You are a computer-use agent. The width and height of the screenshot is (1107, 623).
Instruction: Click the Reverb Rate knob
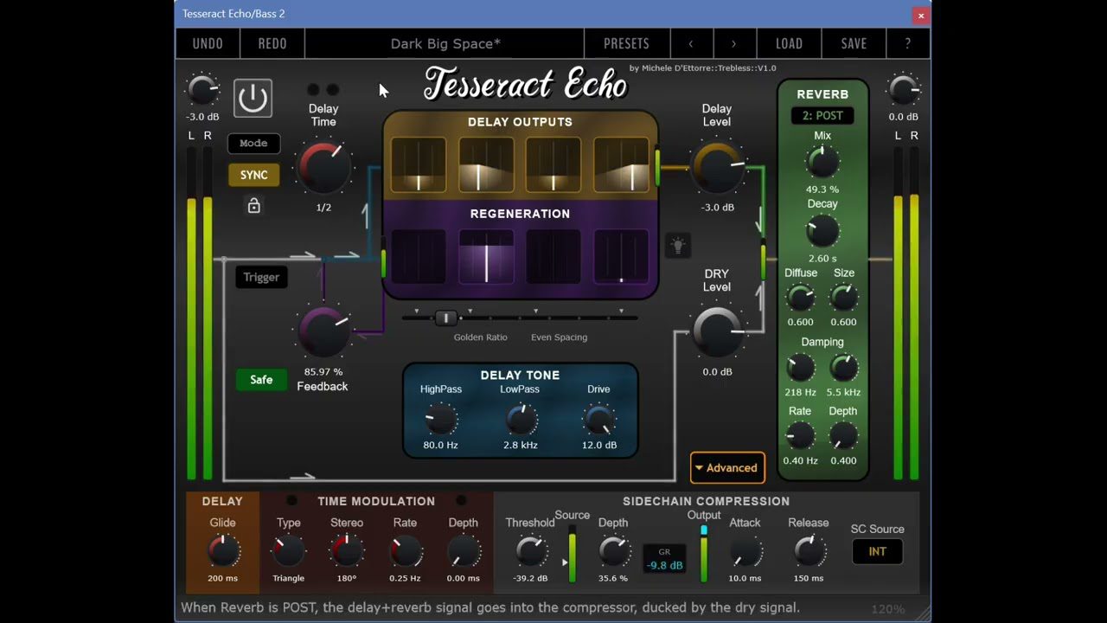click(800, 436)
